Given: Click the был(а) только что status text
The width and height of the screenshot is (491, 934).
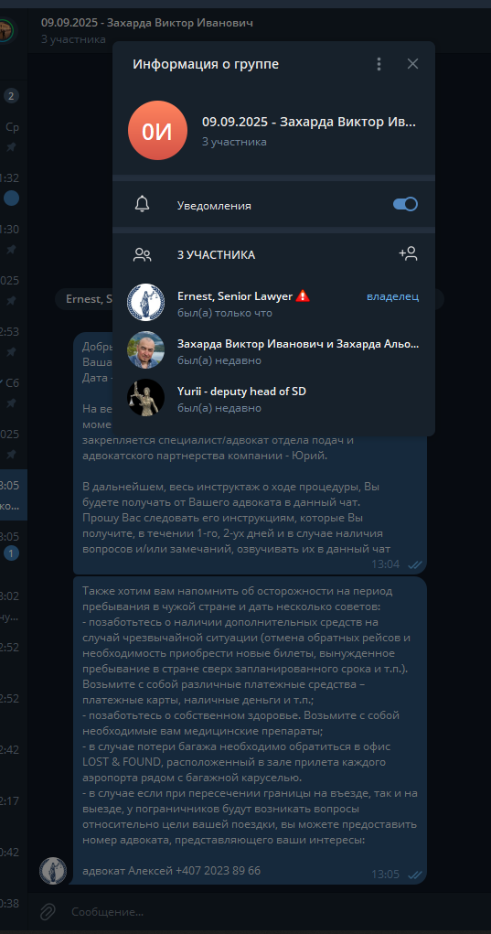Looking at the screenshot, I should 225,313.
